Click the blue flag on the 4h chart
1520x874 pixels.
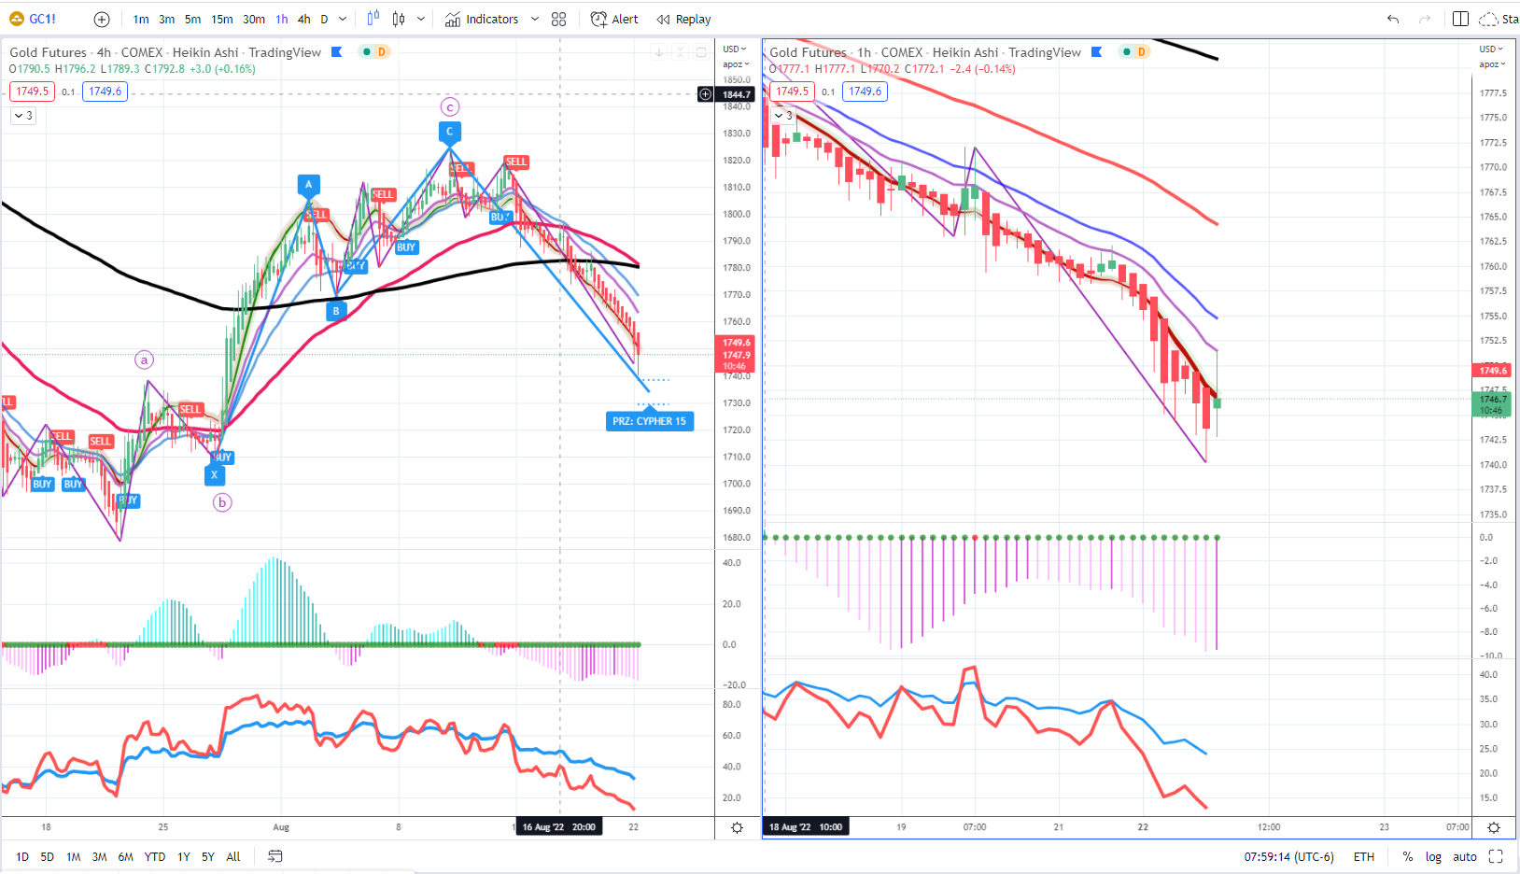point(337,52)
